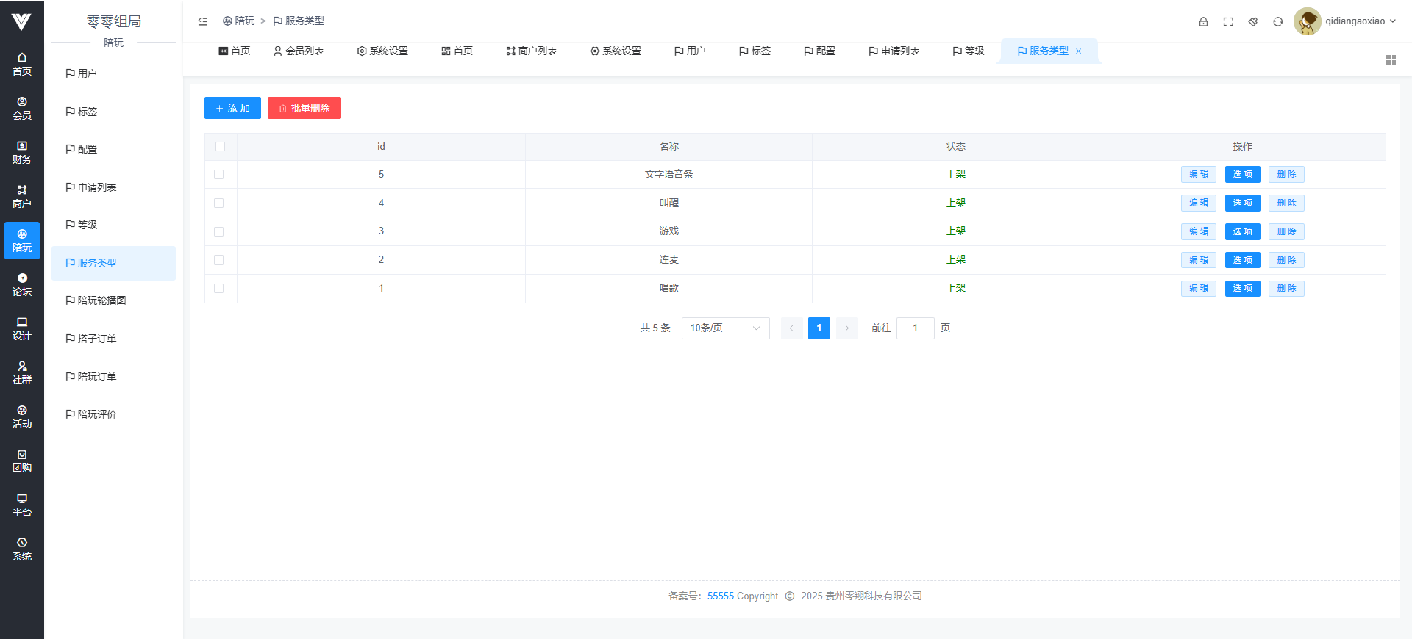Check the select-all header checkbox
The height and width of the screenshot is (639, 1412).
pos(220,146)
